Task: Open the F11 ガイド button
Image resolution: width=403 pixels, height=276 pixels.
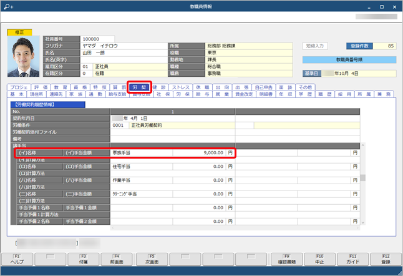Action: click(353, 260)
